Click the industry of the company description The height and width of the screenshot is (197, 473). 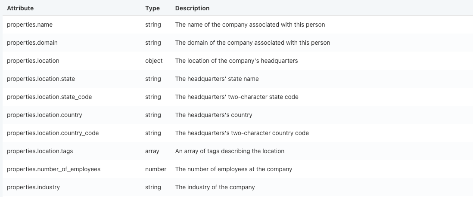tap(215, 188)
